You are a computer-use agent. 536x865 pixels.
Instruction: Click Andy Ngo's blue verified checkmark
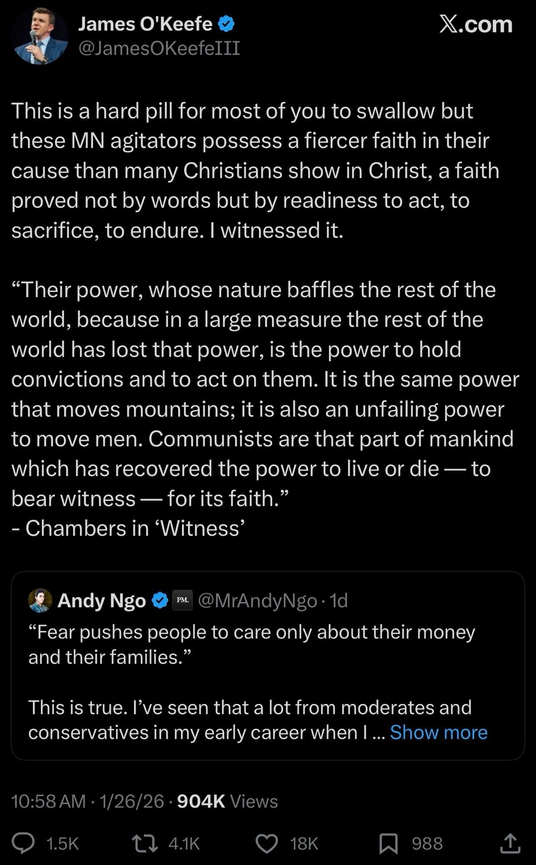(x=160, y=600)
